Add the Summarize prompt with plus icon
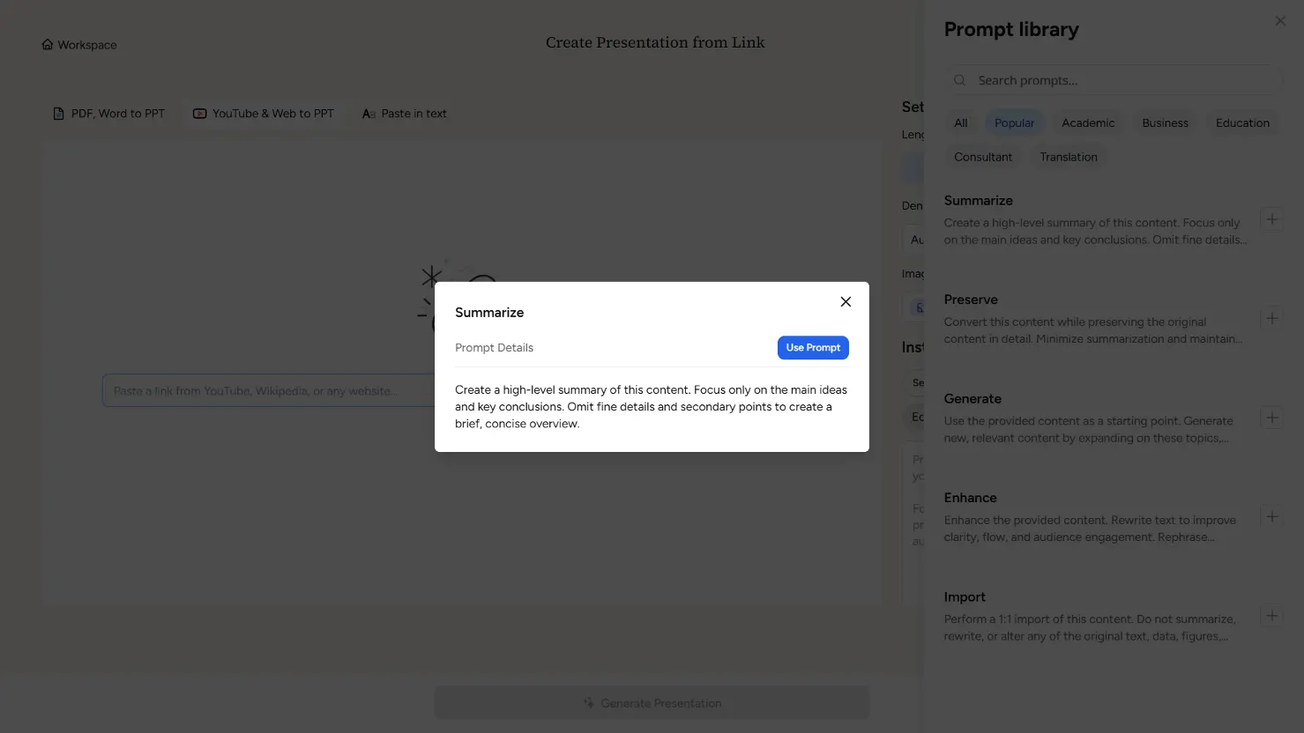The width and height of the screenshot is (1304, 733). click(1271, 219)
